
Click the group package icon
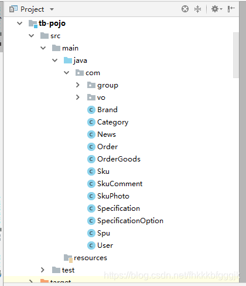coord(91,85)
